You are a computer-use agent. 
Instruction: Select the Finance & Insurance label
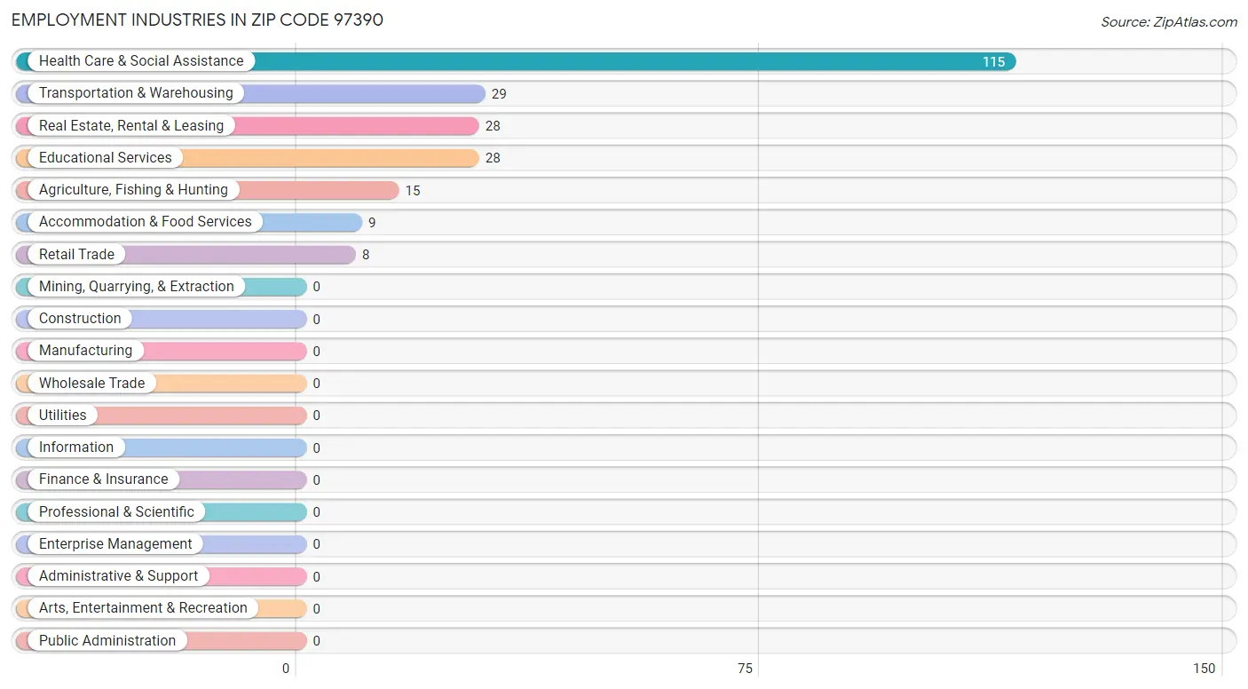pos(103,479)
